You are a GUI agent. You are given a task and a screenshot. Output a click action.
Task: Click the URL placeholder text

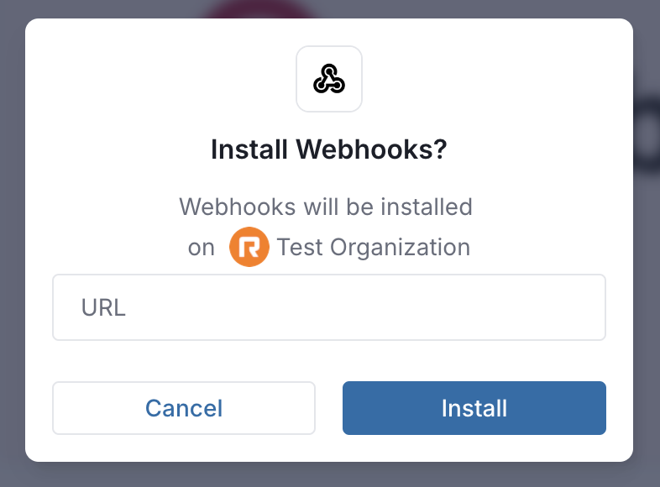pos(103,307)
